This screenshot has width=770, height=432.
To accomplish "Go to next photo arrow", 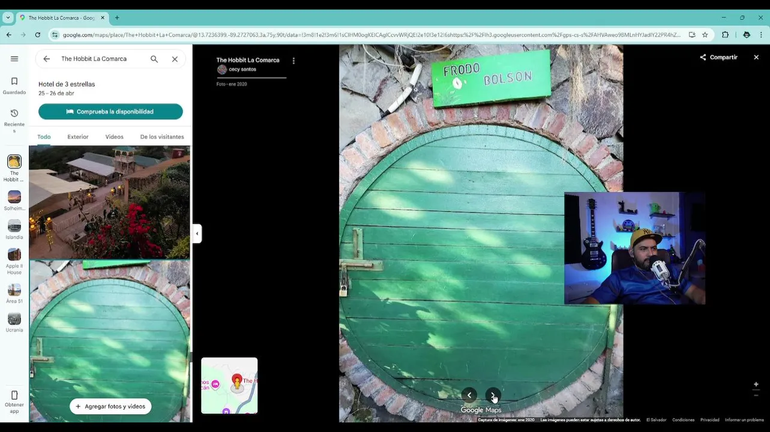I will coord(493,395).
